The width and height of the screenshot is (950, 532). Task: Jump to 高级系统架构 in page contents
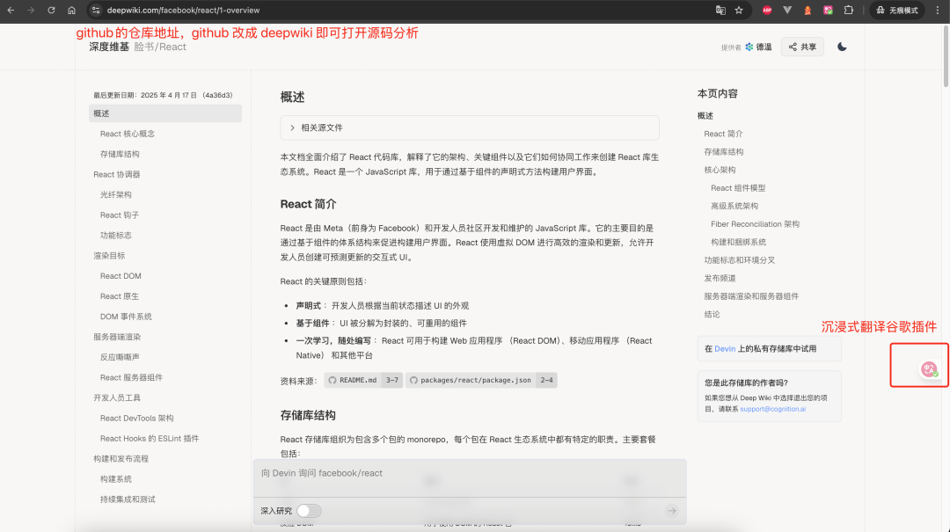734,206
